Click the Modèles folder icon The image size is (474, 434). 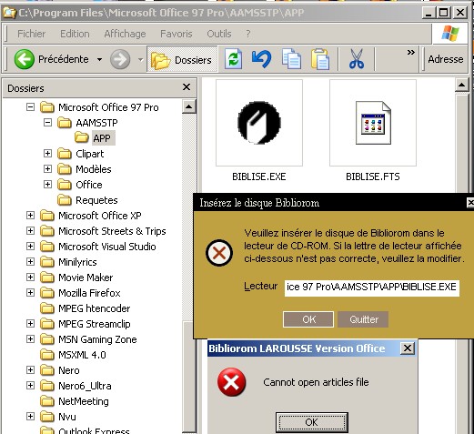pos(65,169)
